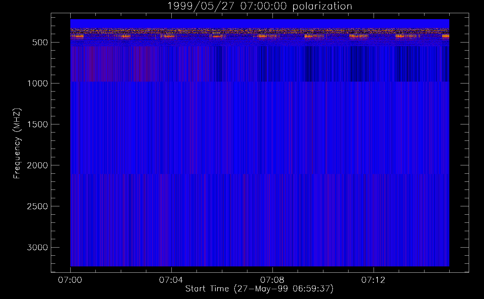484x299 pixels.
Task: Click the 07:12 time tick label
Action: pos(373,280)
